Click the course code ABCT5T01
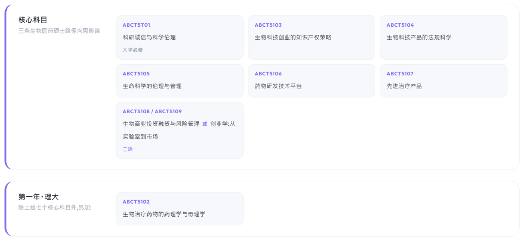The height and width of the screenshot is (240, 525). click(136, 25)
